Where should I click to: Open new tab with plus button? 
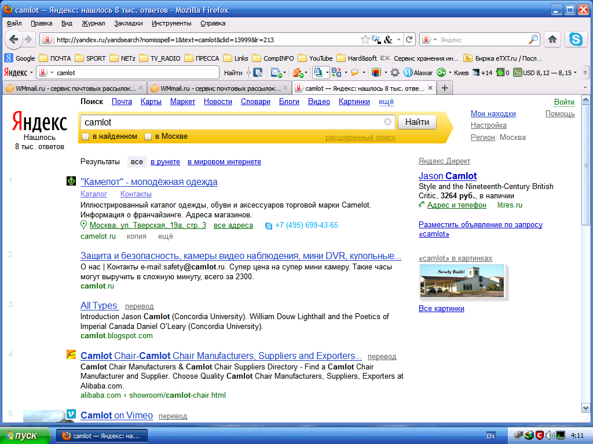pyautogui.click(x=445, y=88)
